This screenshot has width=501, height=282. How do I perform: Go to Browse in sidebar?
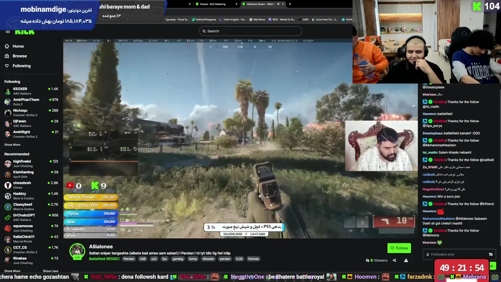tap(20, 56)
